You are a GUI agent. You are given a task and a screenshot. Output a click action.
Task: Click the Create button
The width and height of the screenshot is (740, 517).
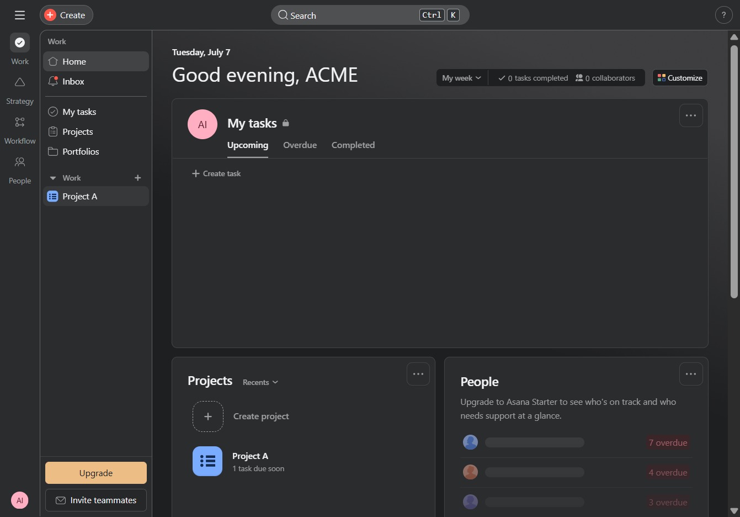pyautogui.click(x=66, y=15)
